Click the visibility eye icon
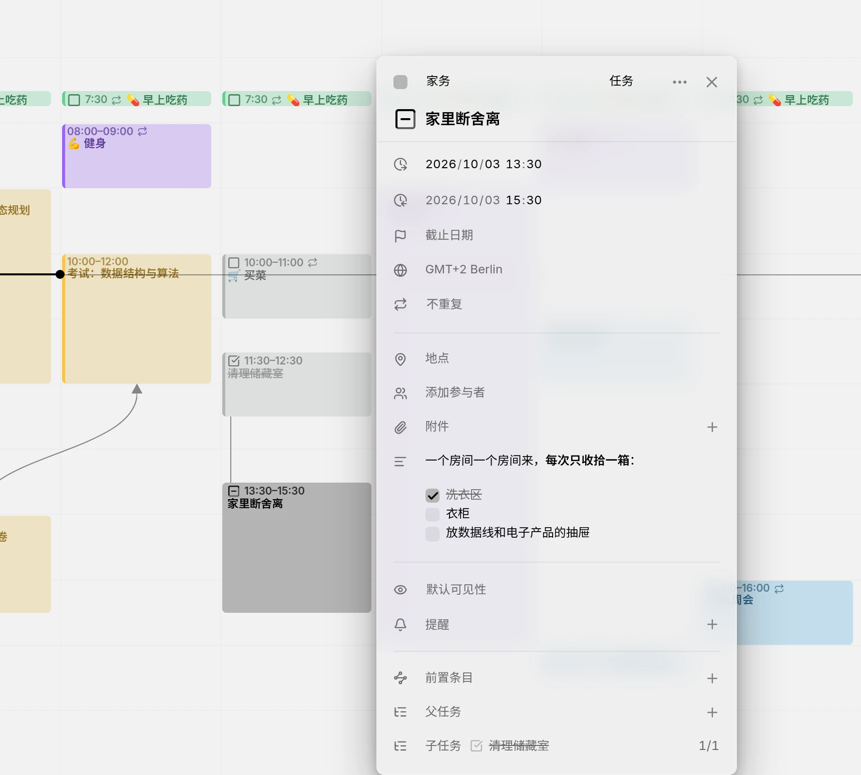 coord(400,590)
